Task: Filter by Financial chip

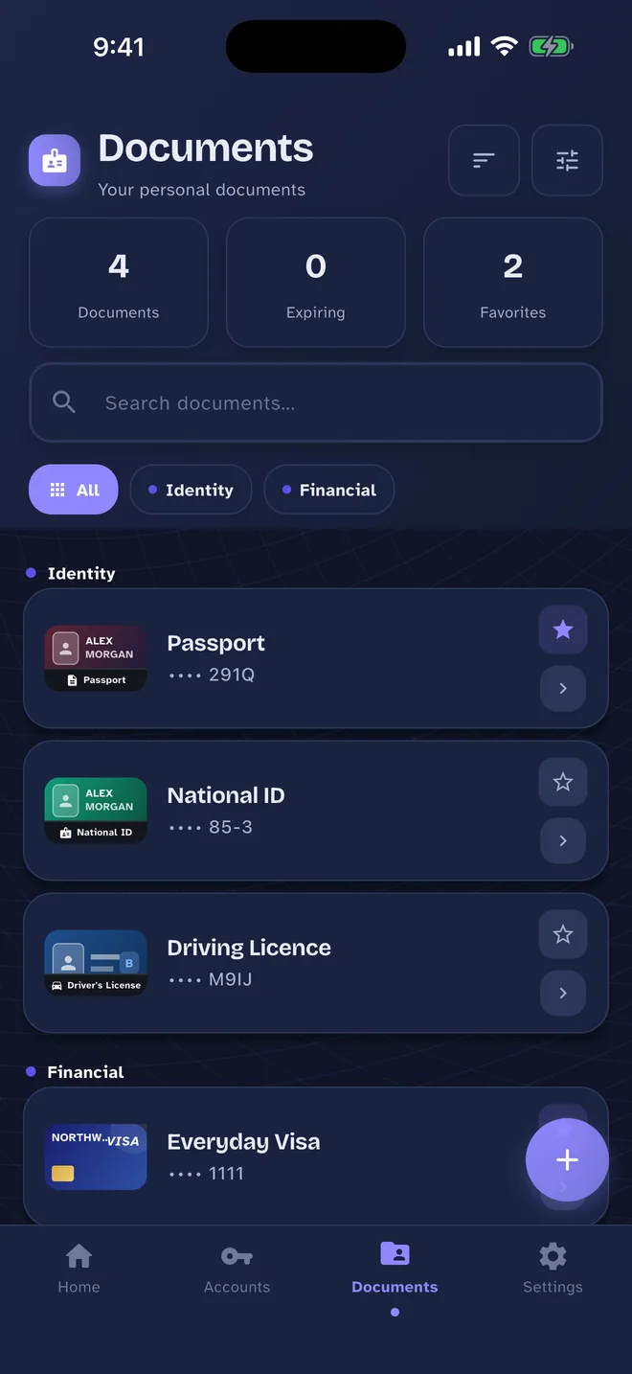Action: coord(328,490)
